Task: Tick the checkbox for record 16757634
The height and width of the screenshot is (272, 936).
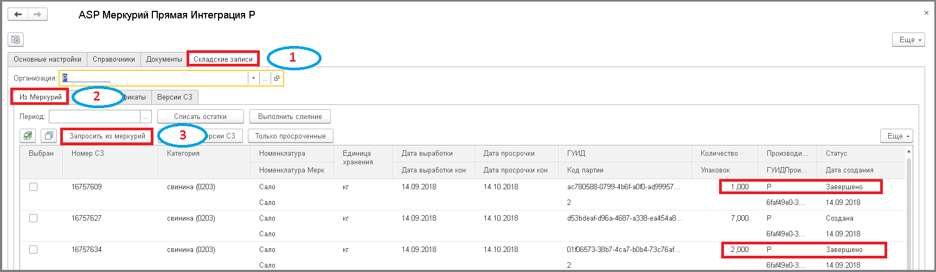Action: [34, 249]
